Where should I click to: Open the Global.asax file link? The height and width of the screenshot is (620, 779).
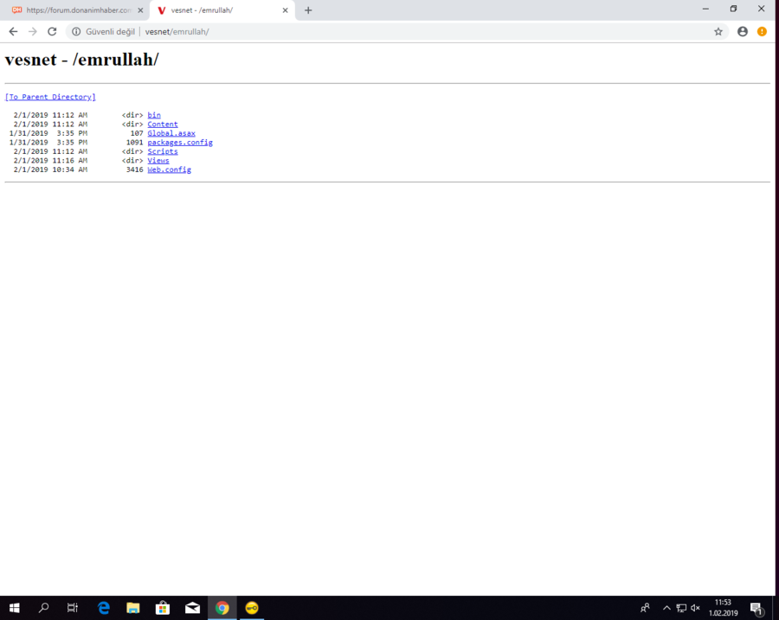pyautogui.click(x=171, y=133)
